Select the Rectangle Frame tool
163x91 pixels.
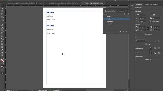click(x=2, y=30)
